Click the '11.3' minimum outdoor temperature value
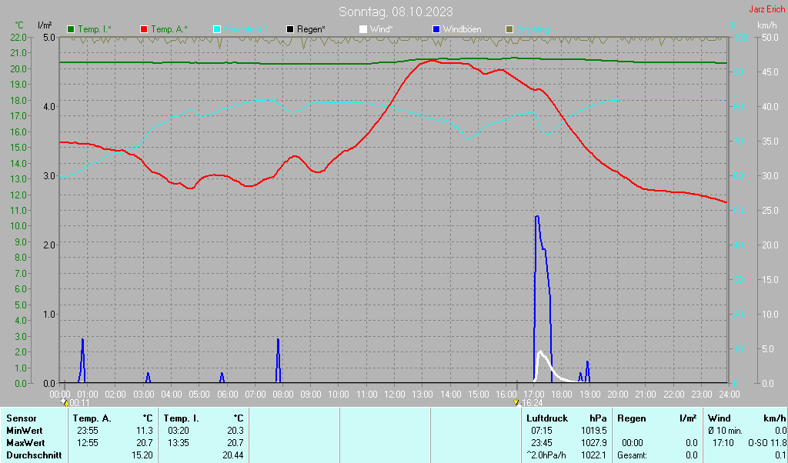Image resolution: width=788 pixels, height=463 pixels. pyautogui.click(x=145, y=431)
